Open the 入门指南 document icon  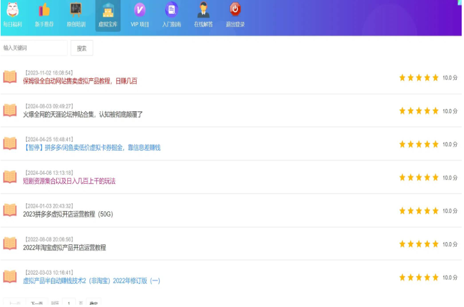pyautogui.click(x=171, y=9)
